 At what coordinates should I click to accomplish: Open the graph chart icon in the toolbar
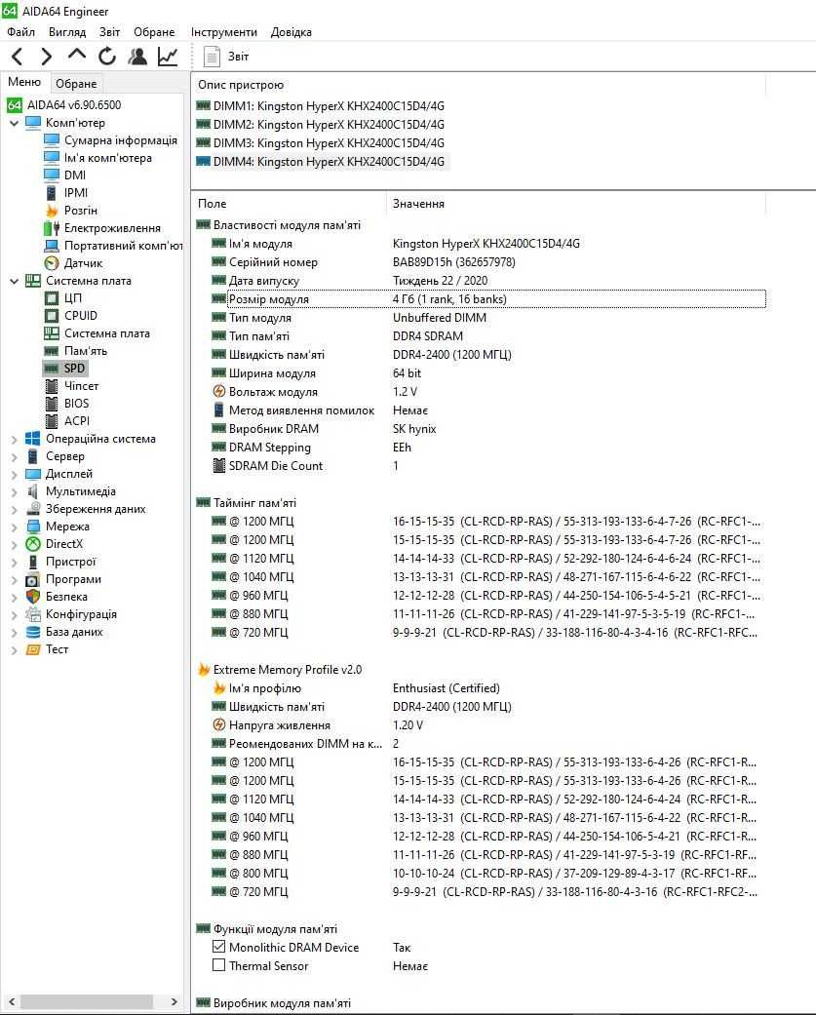[x=168, y=57]
